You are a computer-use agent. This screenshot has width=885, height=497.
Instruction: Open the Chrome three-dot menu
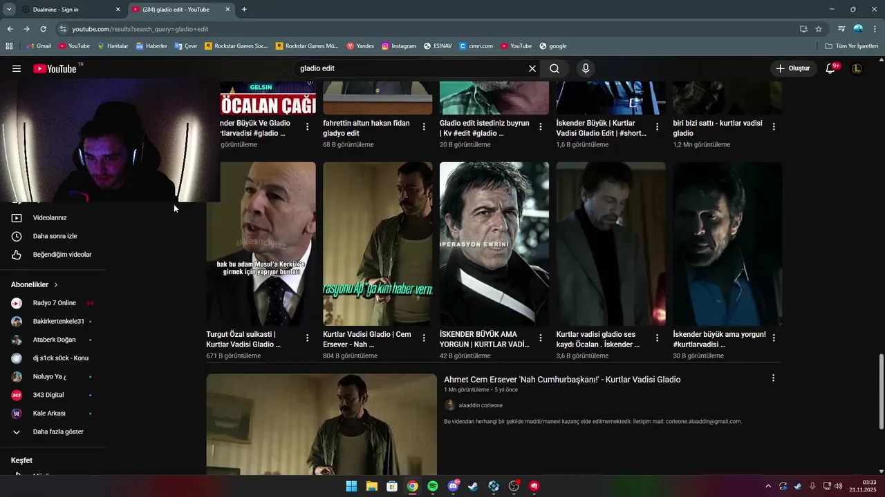tap(875, 29)
